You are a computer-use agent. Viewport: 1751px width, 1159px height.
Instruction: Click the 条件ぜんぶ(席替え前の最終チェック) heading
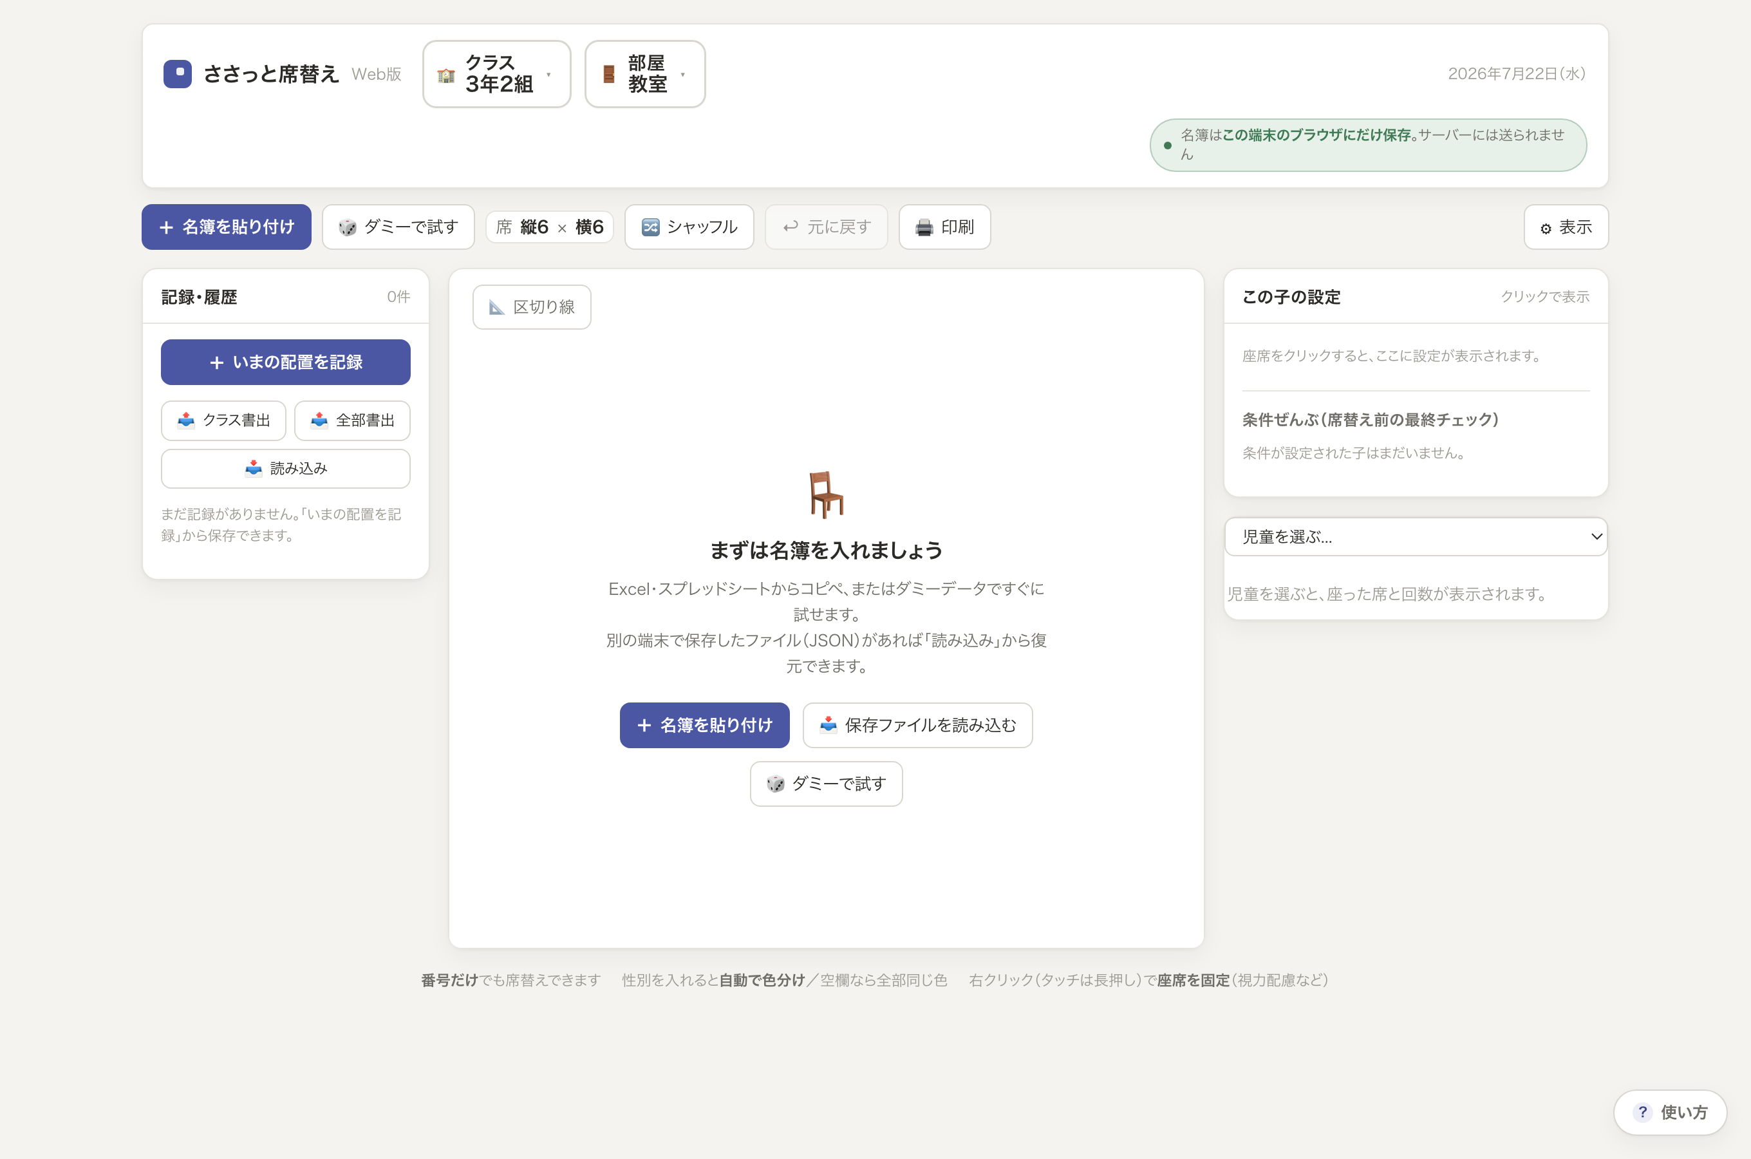point(1371,420)
